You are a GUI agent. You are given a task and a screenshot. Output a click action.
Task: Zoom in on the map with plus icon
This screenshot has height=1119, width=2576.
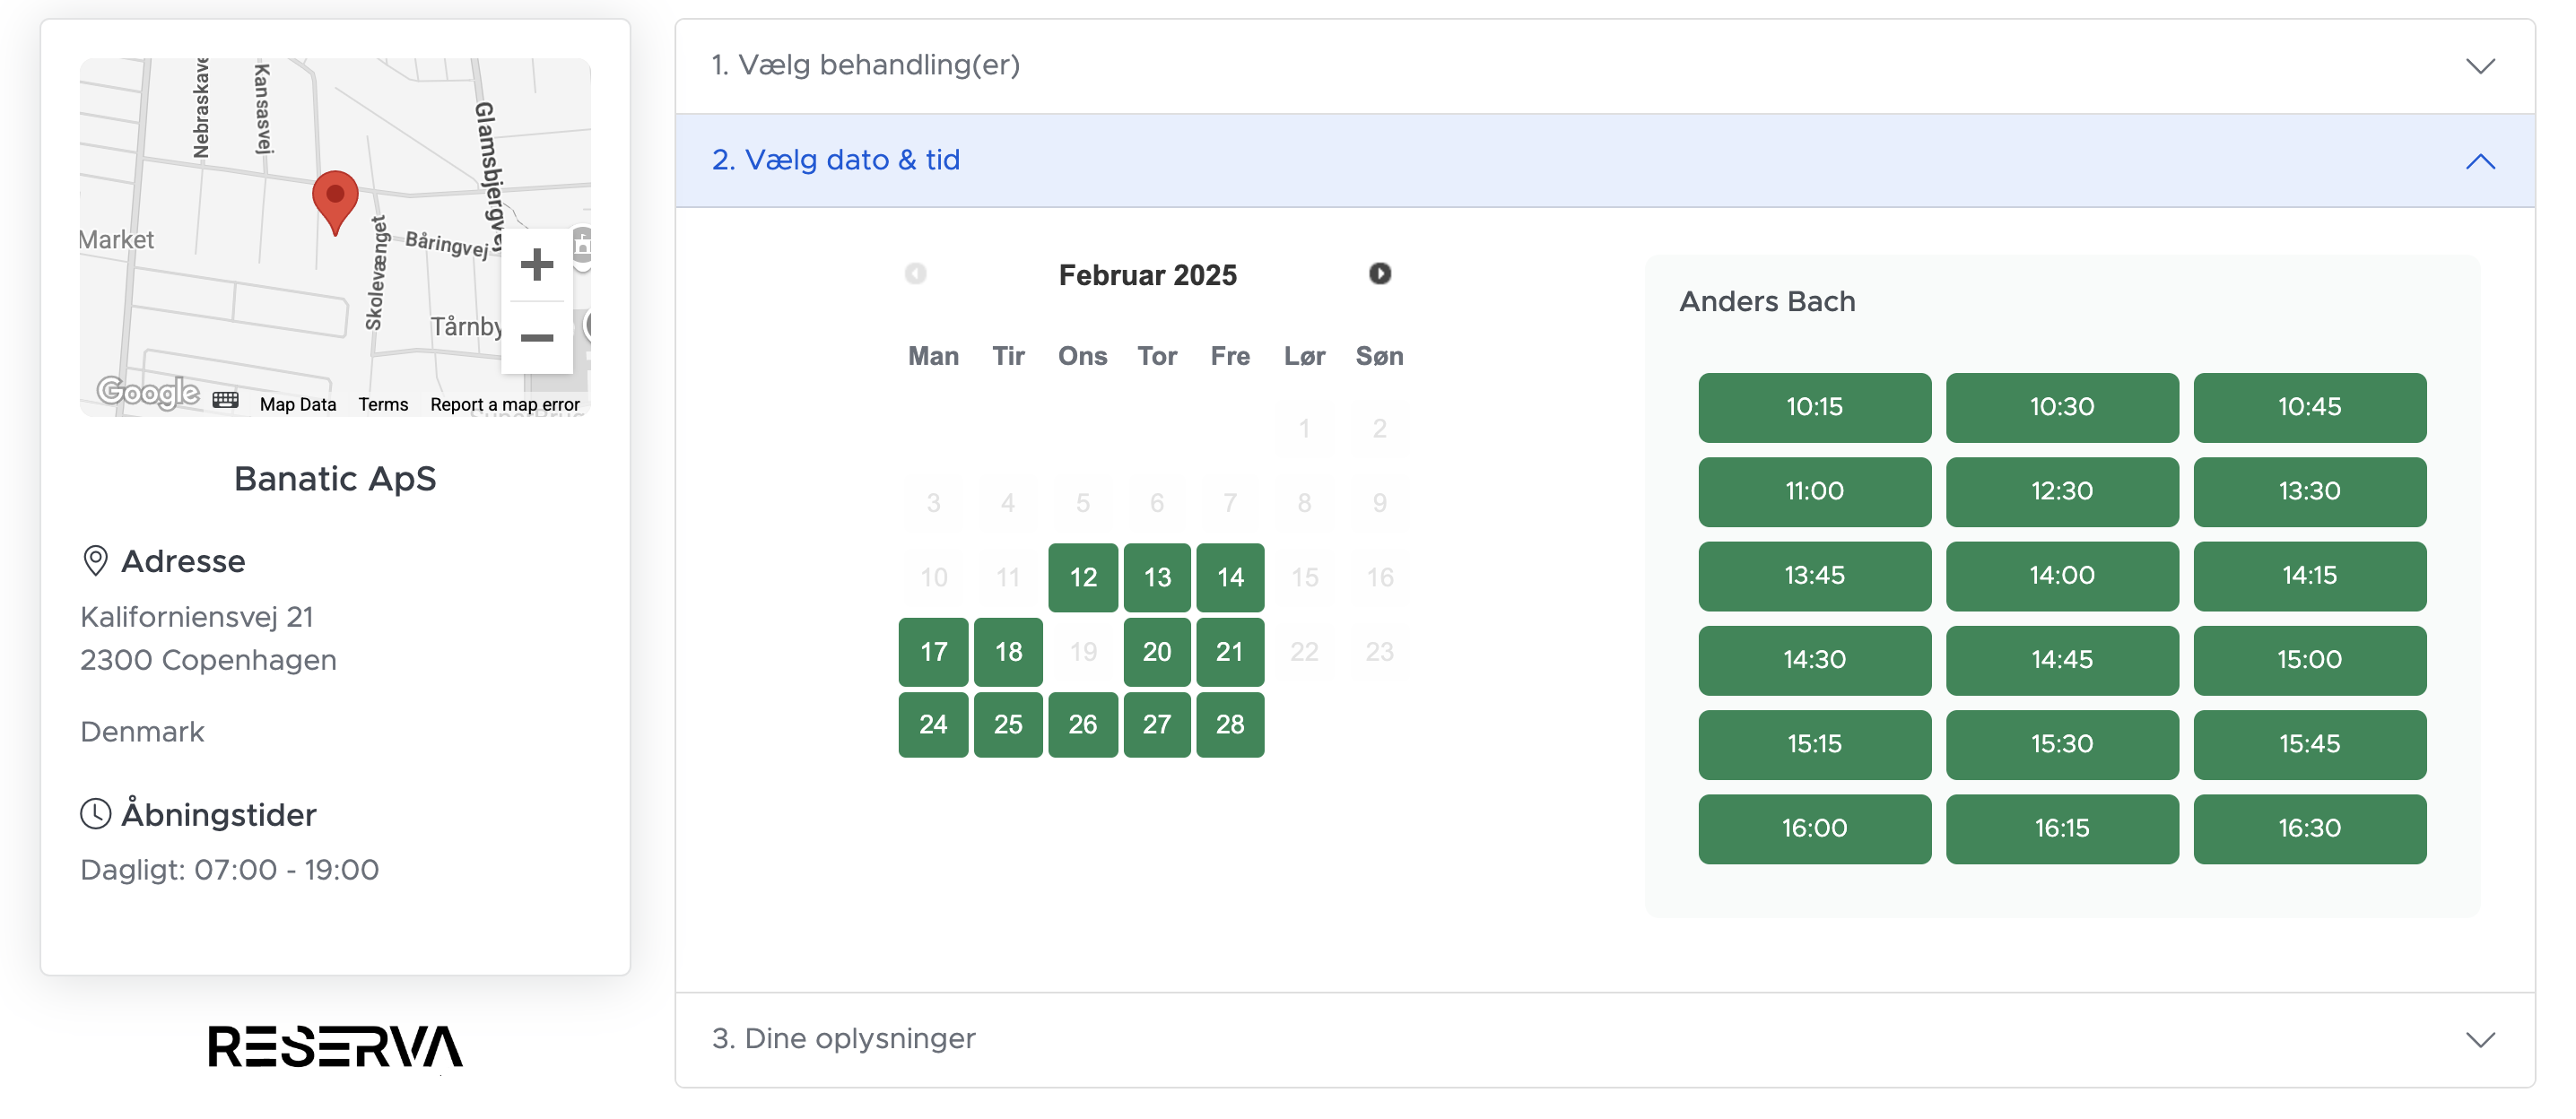click(537, 265)
